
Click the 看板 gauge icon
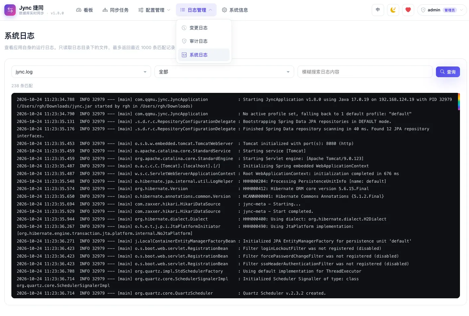click(79, 10)
